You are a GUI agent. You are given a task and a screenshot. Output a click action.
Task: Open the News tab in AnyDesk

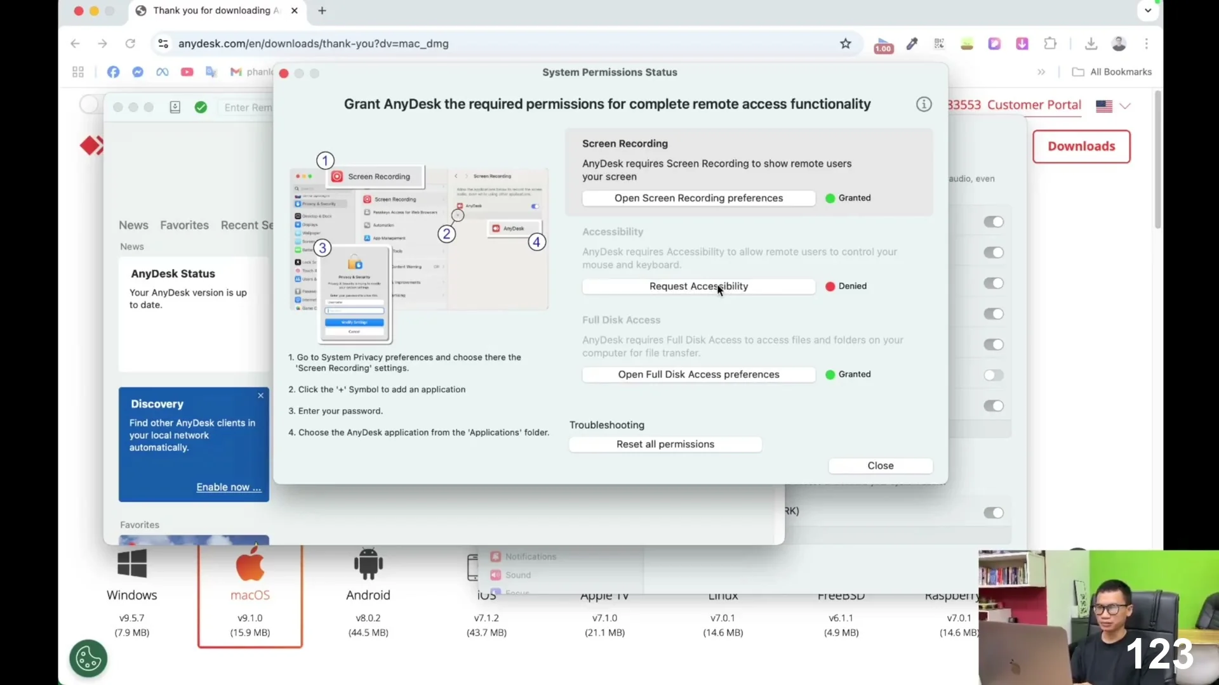pos(133,225)
